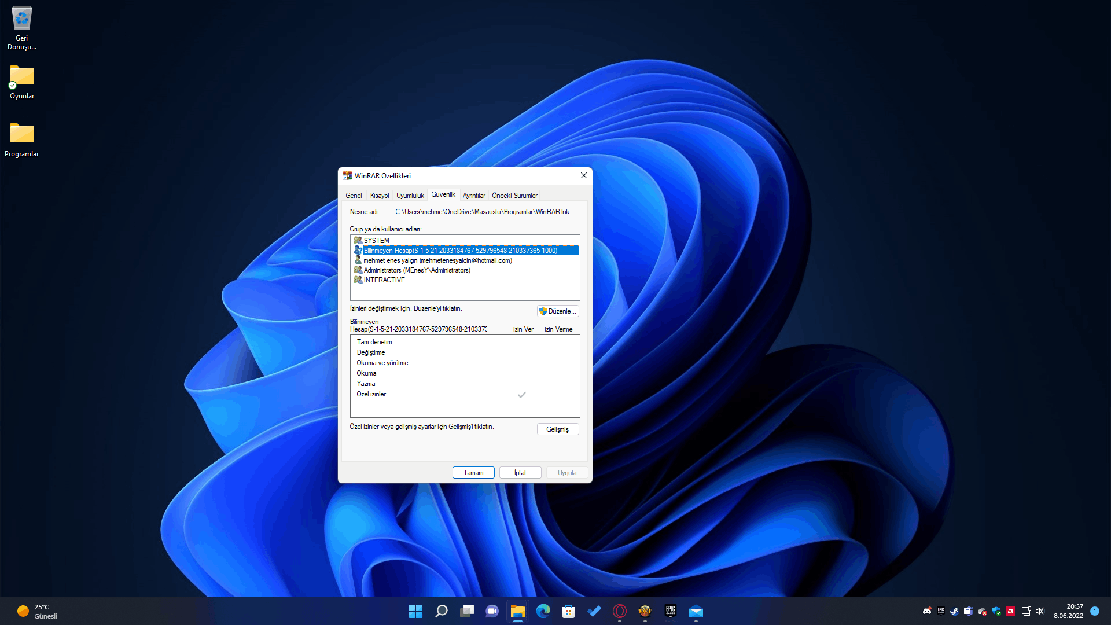1111x625 pixels.
Task: Open File Explorer from the taskbar
Action: (517, 611)
